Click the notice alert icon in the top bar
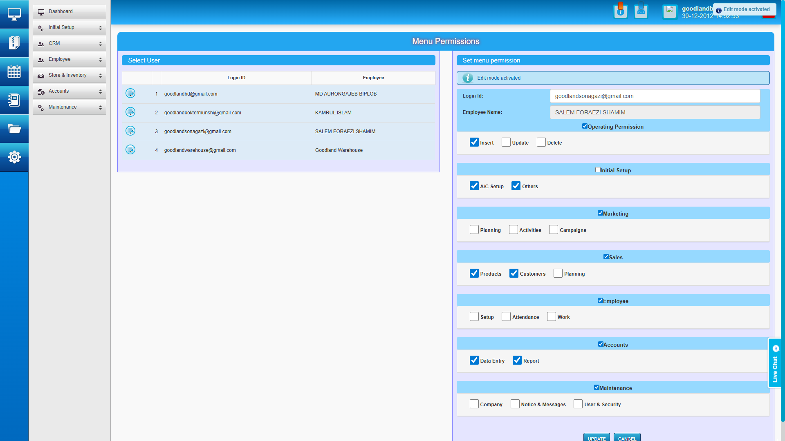The image size is (785, 441). (621, 11)
